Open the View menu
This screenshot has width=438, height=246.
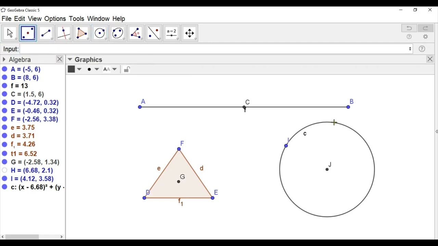point(35,18)
